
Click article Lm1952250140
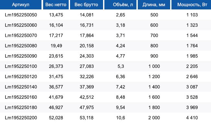(x=21, y=87)
